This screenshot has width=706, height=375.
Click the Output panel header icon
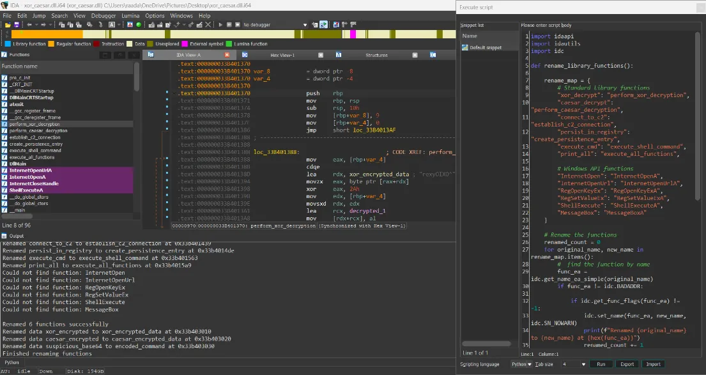click(x=4, y=236)
